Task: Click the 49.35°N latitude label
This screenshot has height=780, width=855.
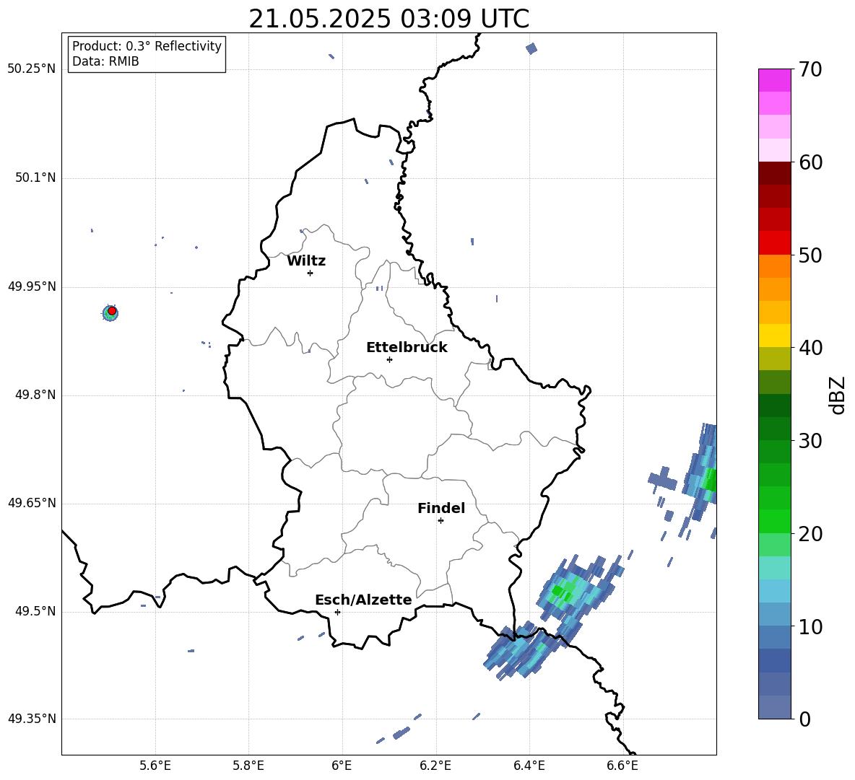Action: [32, 719]
